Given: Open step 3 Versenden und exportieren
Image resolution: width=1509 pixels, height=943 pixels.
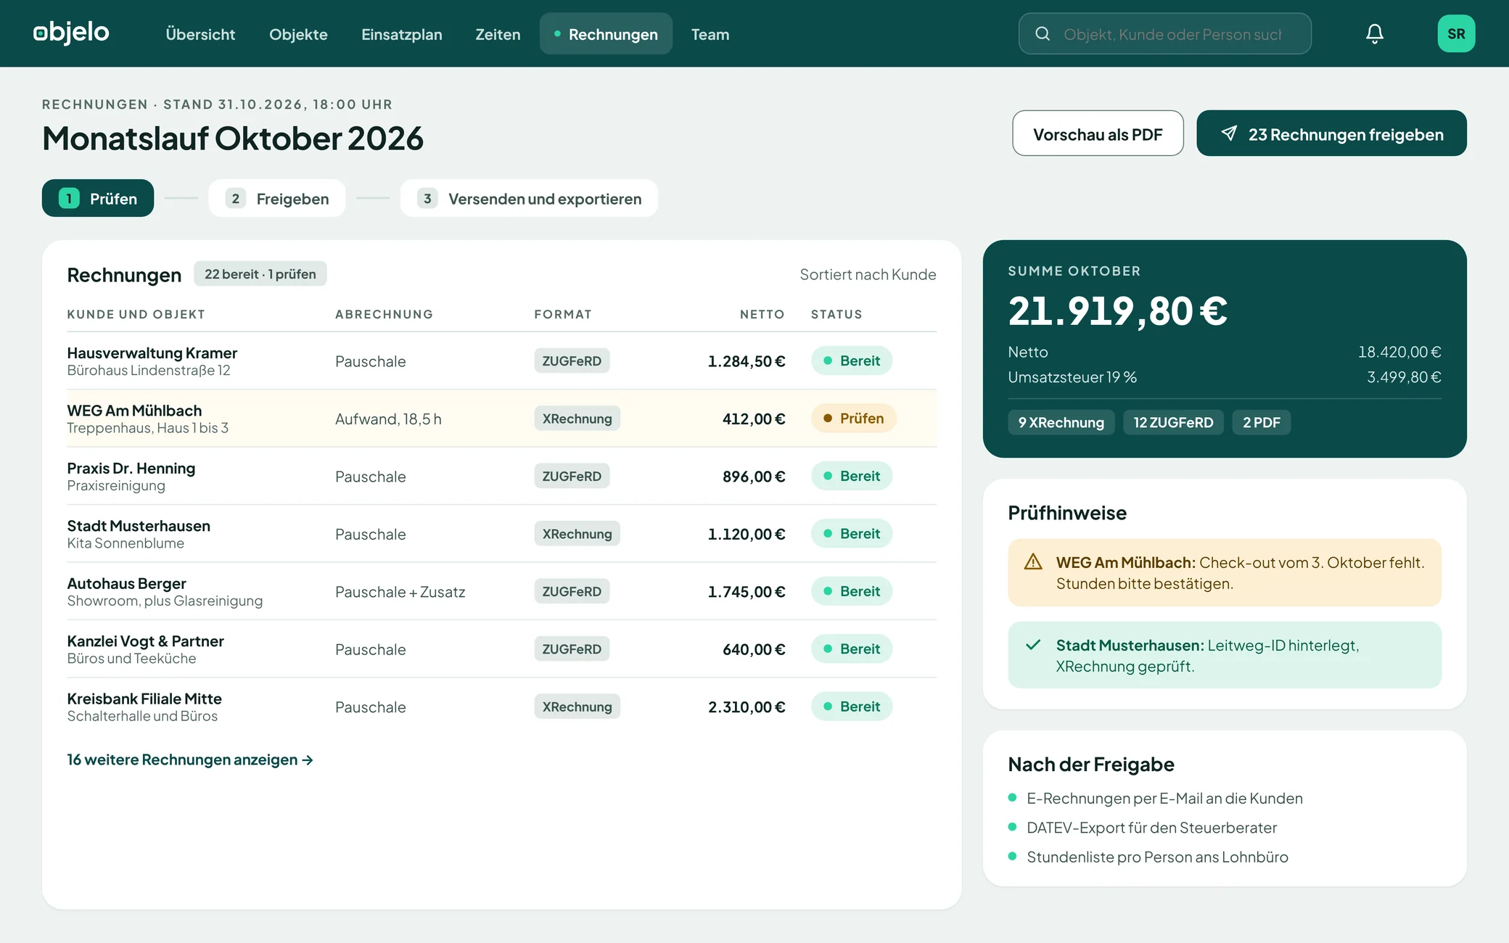Looking at the screenshot, I should pos(529,198).
